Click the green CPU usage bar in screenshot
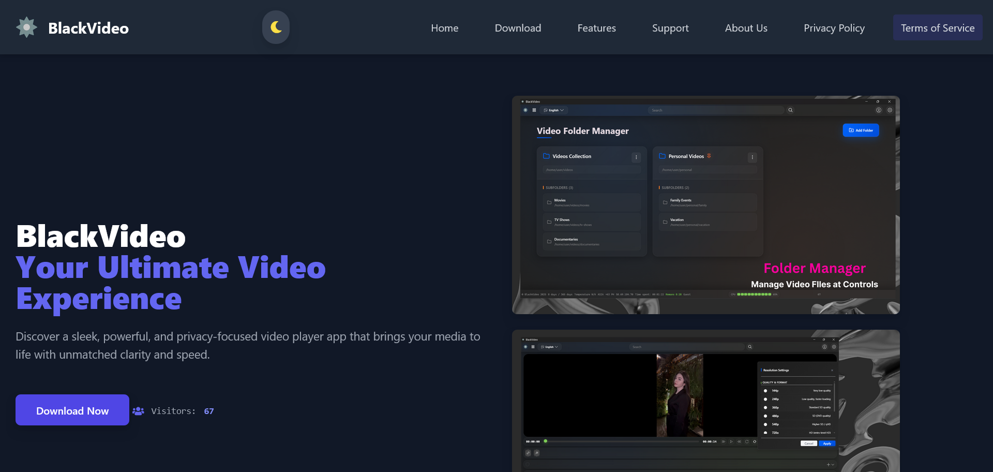The height and width of the screenshot is (472, 993). click(x=754, y=294)
